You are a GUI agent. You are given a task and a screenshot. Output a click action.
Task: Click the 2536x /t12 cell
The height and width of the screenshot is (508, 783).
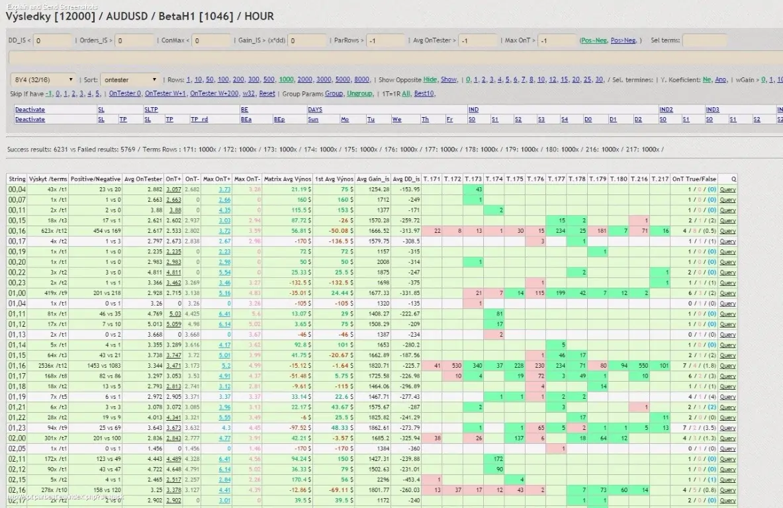click(48, 366)
